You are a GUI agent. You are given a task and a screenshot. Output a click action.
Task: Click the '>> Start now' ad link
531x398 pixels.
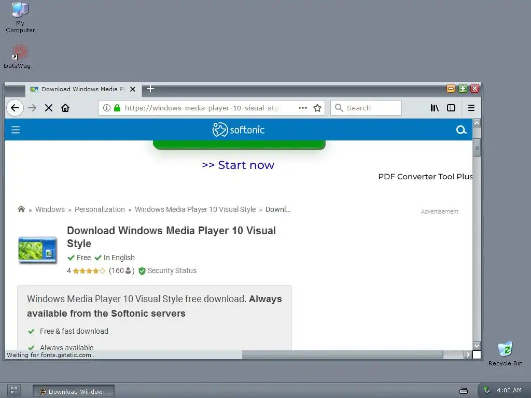238,165
